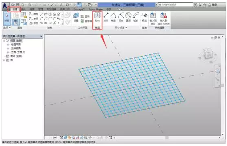Toggle thin lines icon in quick access toolbar
The image size is (227, 146).
click(x=79, y=5)
